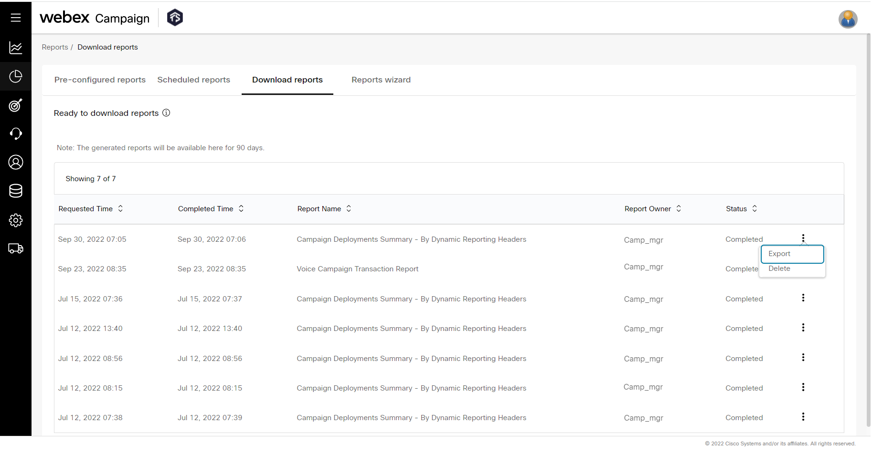Click Showing 7 of 7 count text
This screenshot has width=872, height=454.
click(91, 179)
